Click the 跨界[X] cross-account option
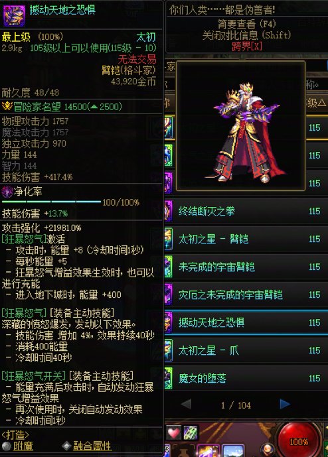Screen dimensions: 328x457 (x=247, y=46)
